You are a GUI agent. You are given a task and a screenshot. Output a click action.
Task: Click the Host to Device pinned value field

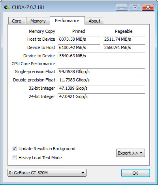click(x=79, y=39)
